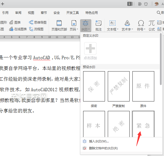Select the 绝密 watermark thumbnail
The height and width of the screenshot is (156, 164).
119,124
